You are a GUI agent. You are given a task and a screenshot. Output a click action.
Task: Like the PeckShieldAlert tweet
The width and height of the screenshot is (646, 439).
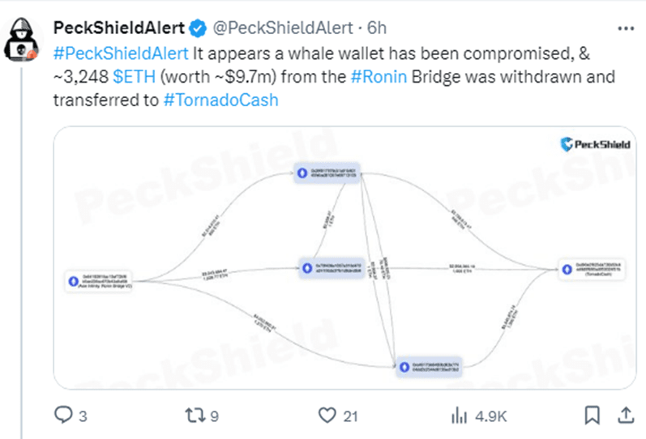click(328, 416)
